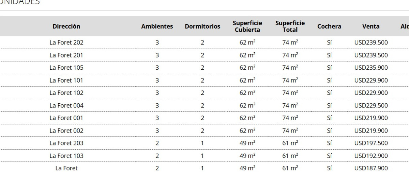Choose the La Foret 101 unit
This screenshot has width=409, height=174.
click(x=66, y=81)
